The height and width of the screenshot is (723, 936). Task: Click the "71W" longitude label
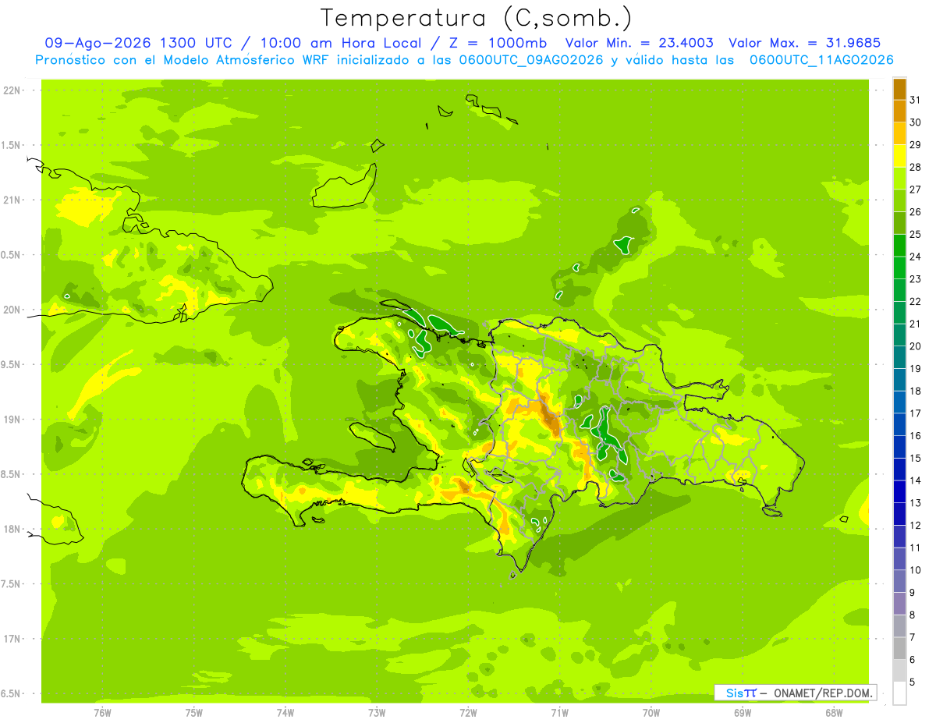click(x=559, y=712)
